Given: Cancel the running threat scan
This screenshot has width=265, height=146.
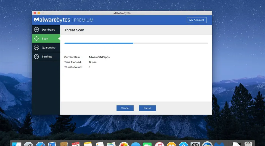Looking at the screenshot, I should (125, 108).
